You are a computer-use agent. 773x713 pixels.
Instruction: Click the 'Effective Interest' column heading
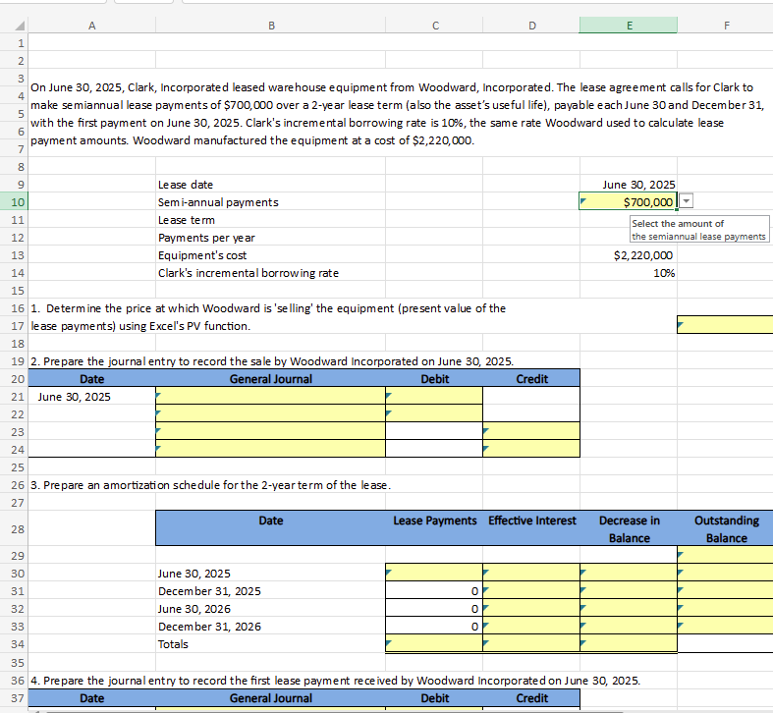(532, 521)
